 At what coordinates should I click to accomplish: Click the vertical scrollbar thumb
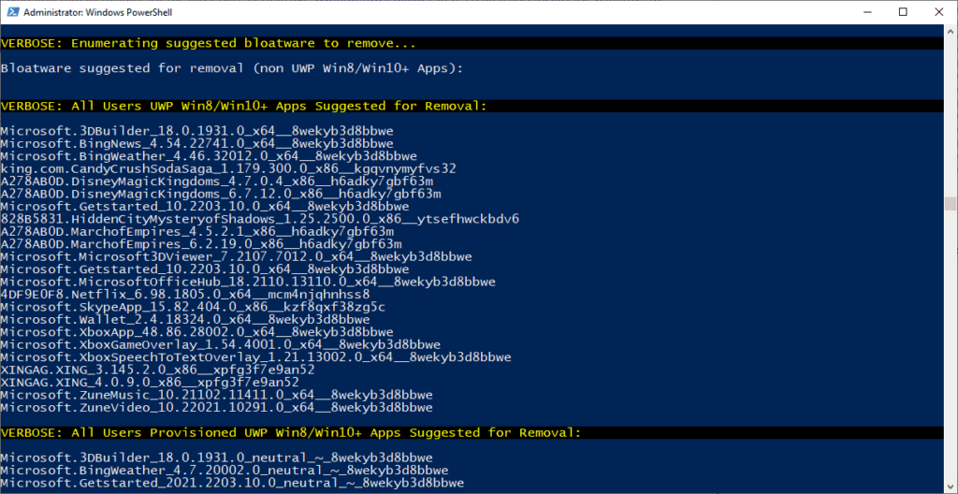pyautogui.click(x=950, y=204)
